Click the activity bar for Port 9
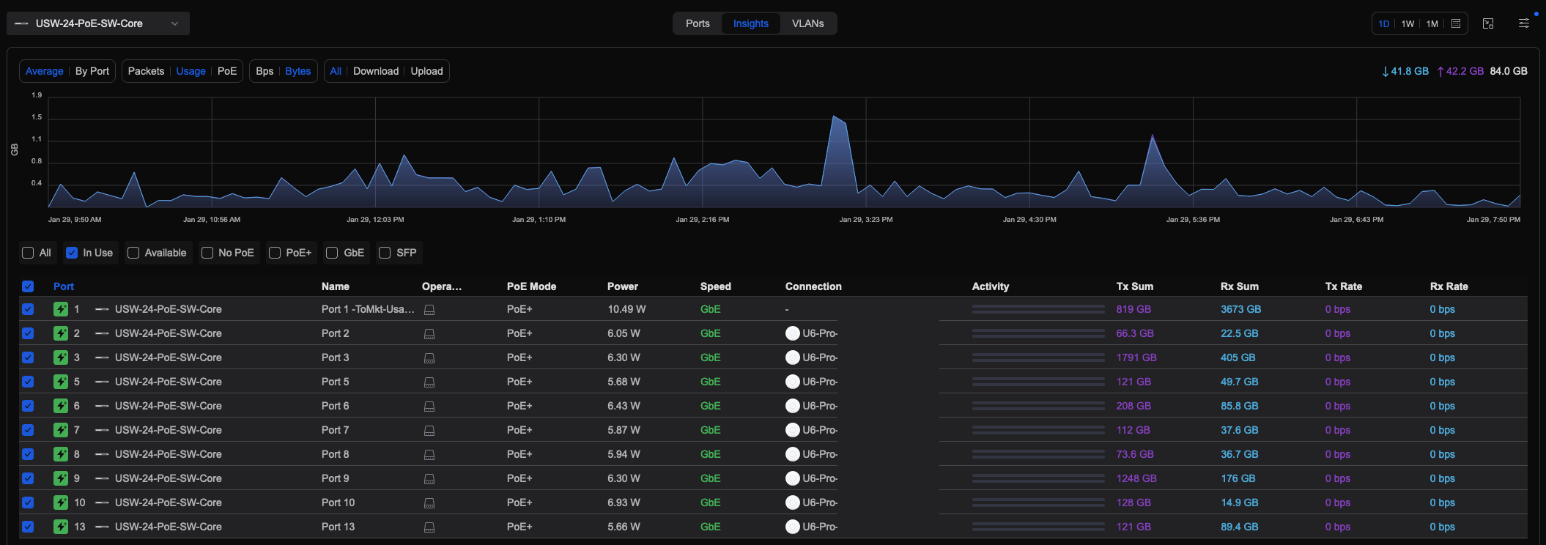 [x=1038, y=478]
